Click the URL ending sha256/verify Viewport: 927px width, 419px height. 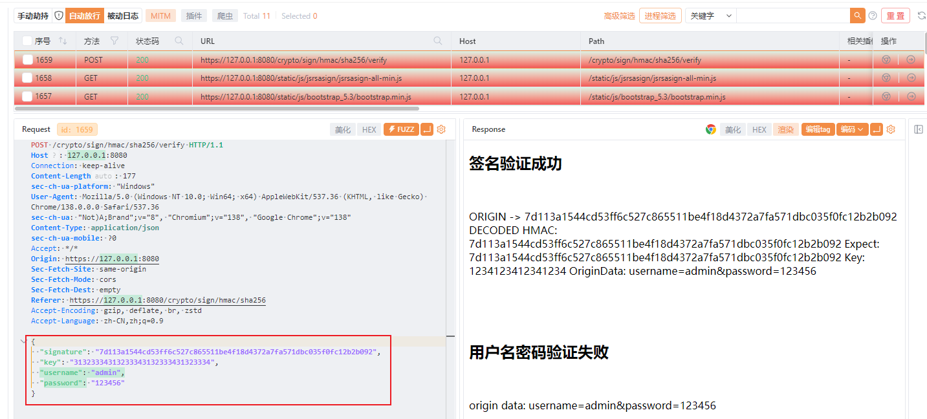pyautogui.click(x=294, y=59)
